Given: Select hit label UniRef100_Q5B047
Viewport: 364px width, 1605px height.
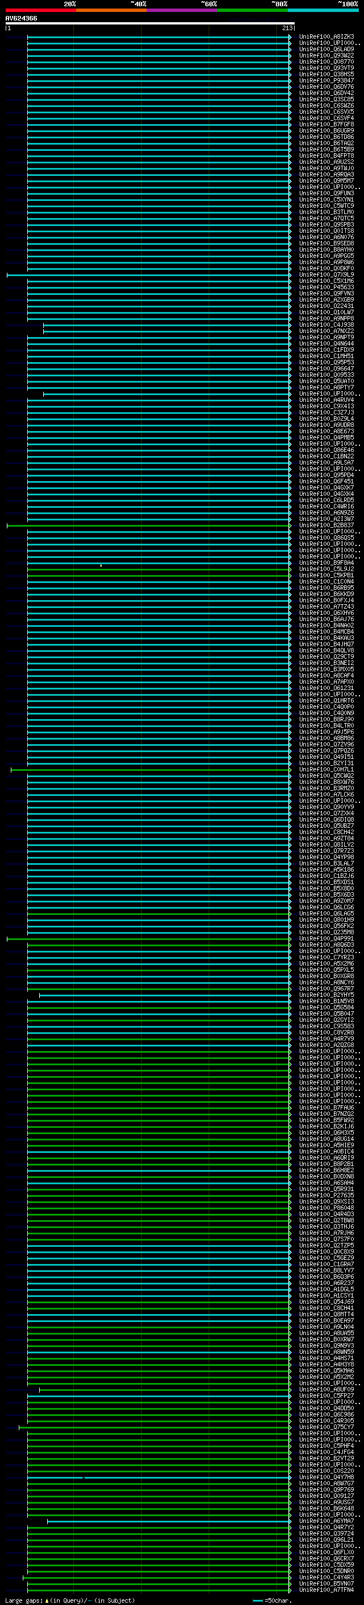Looking at the screenshot, I should click(326, 1013).
